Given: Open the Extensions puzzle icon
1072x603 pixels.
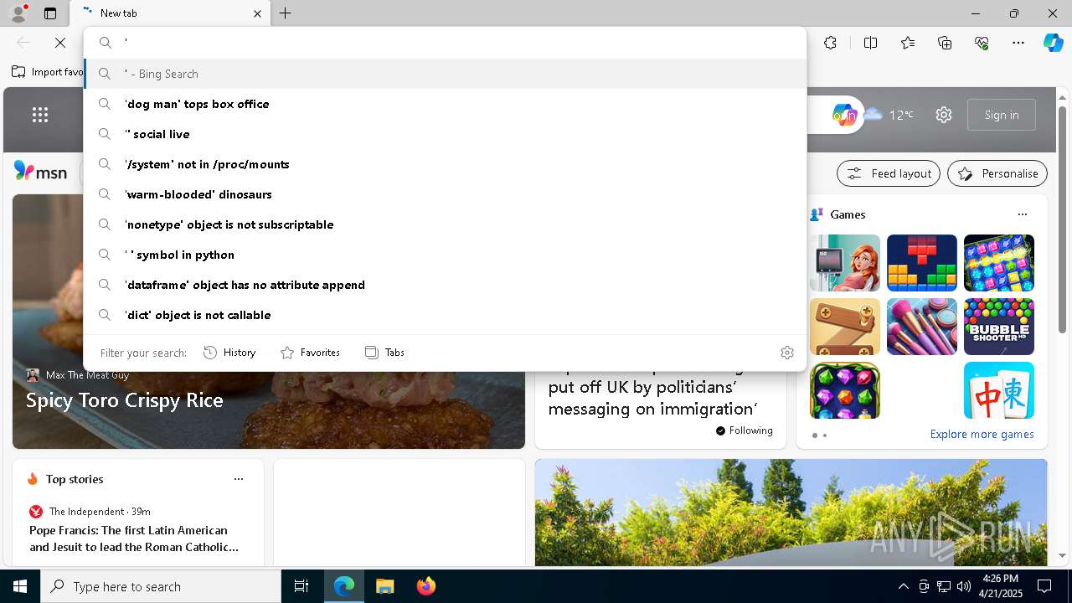Looking at the screenshot, I should click(x=830, y=43).
